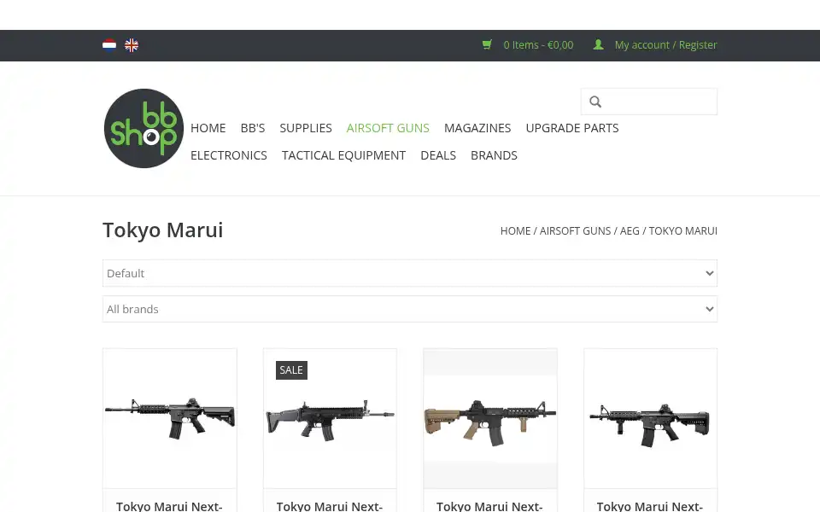Focus the search input field

tap(649, 102)
